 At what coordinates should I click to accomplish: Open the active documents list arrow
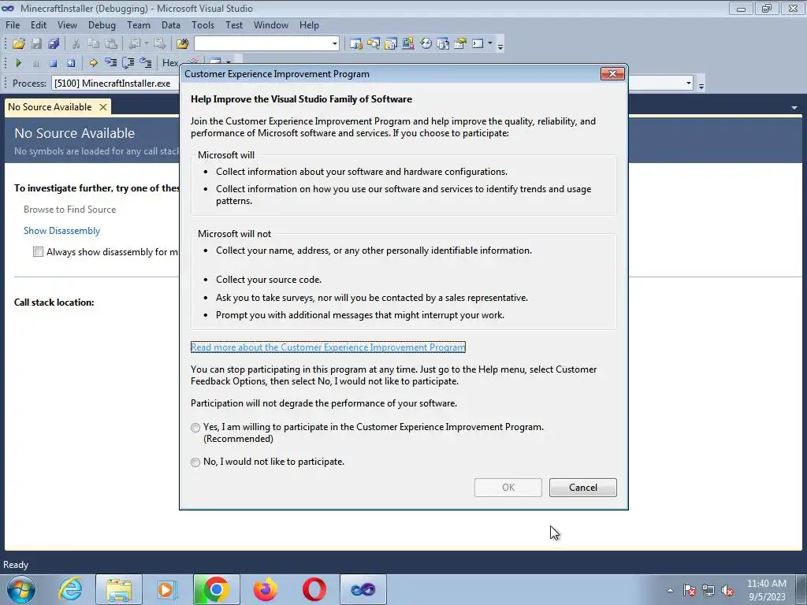point(794,107)
